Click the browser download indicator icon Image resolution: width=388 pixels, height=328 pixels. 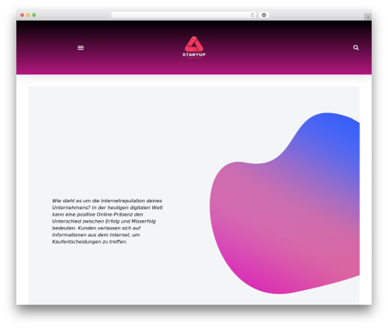[x=264, y=15]
